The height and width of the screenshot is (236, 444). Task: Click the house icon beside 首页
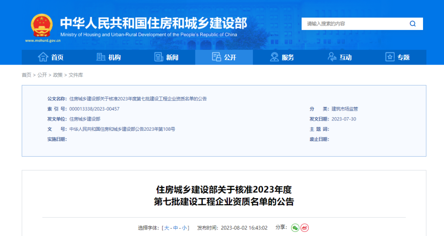point(43,57)
